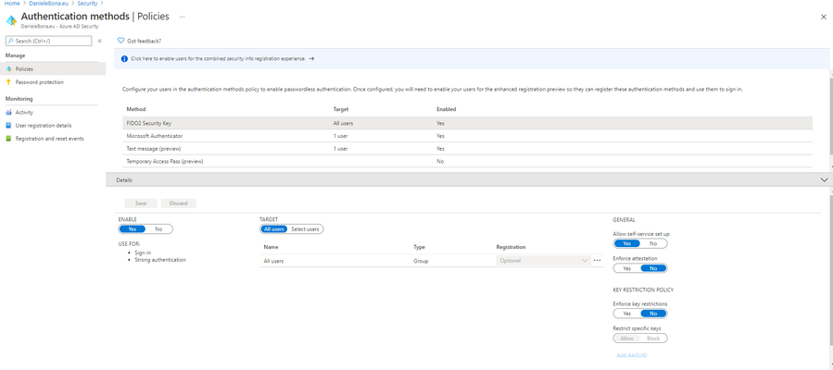Click the Password protection key icon

(x=8, y=82)
